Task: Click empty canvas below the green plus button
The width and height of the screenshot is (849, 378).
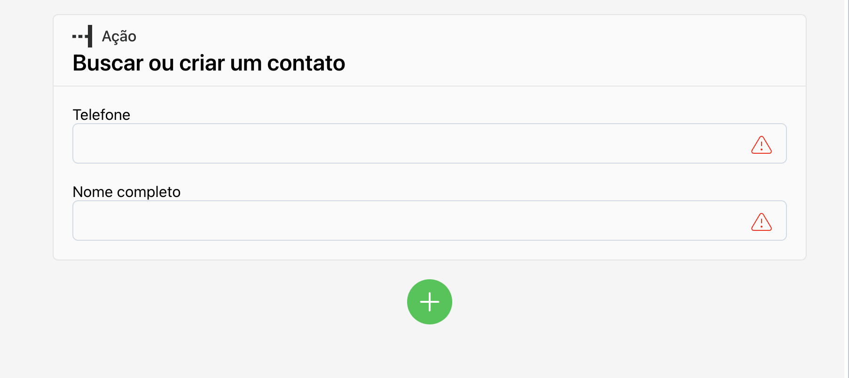Action: (430, 353)
